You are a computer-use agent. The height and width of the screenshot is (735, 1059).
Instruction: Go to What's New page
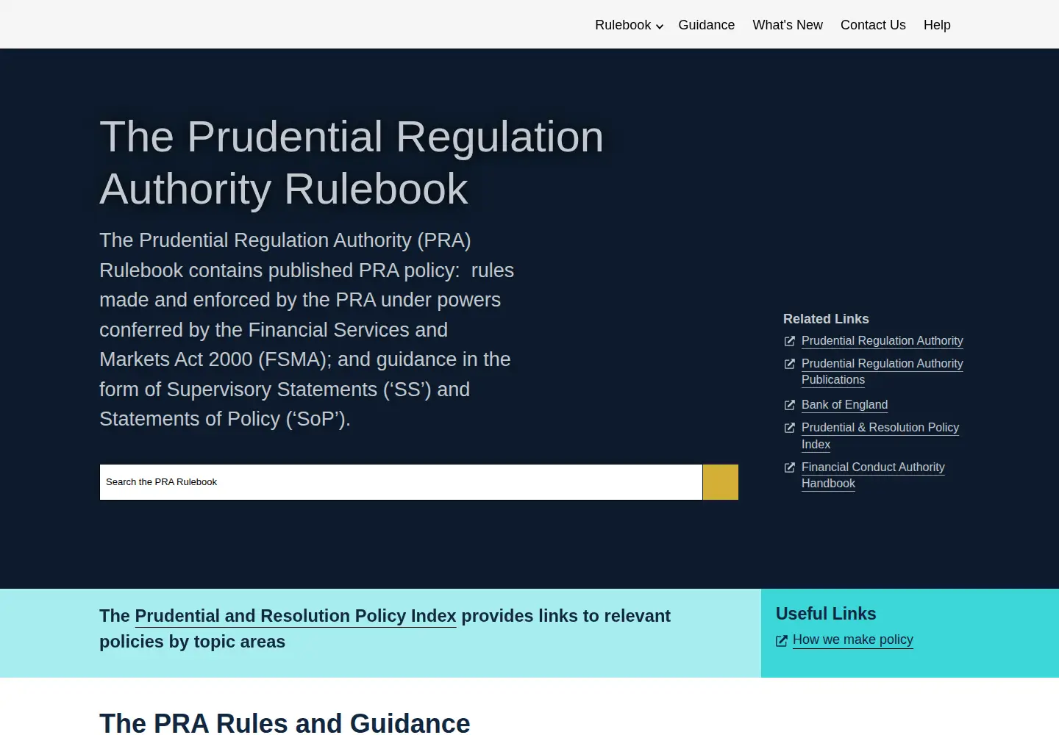pyautogui.click(x=788, y=25)
